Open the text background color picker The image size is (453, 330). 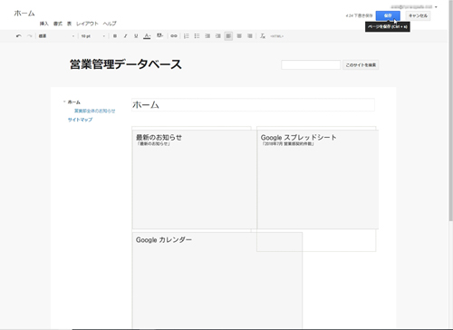pyautogui.click(x=159, y=36)
